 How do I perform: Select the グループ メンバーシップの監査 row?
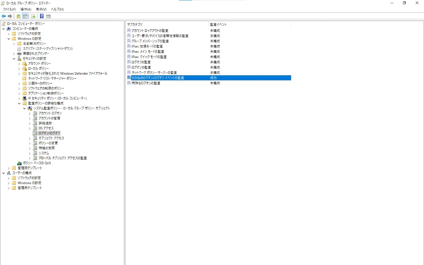coord(208,41)
